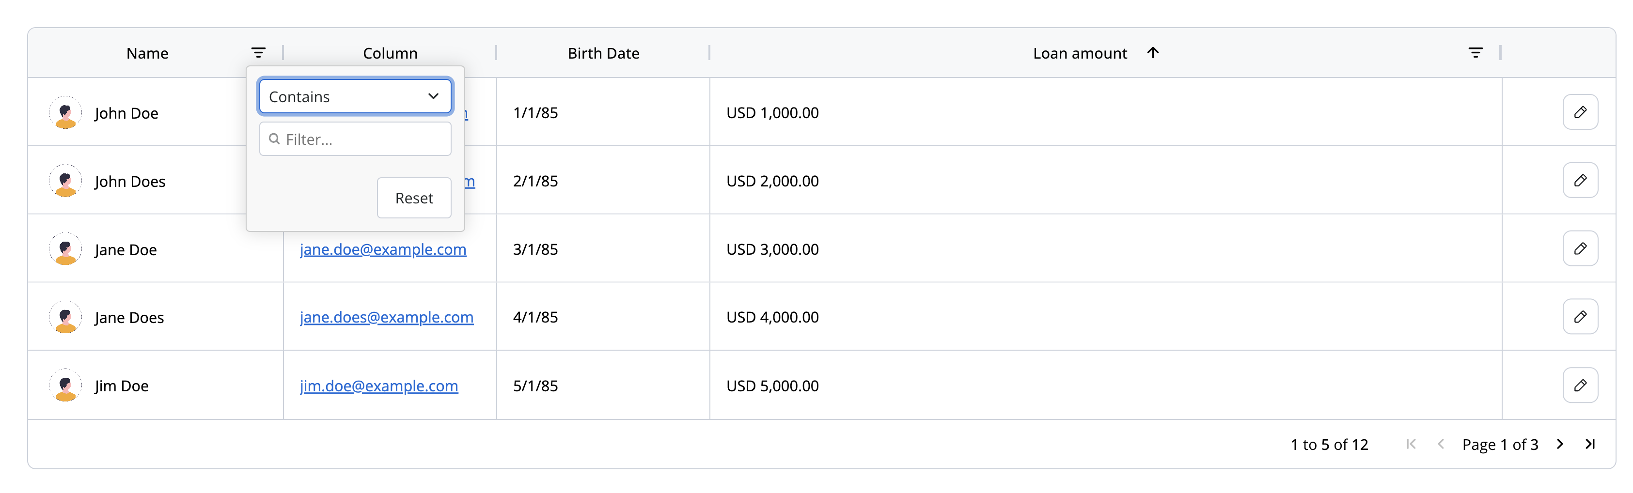Edit the Jane Doe row
The image size is (1633, 493).
[x=1580, y=248]
